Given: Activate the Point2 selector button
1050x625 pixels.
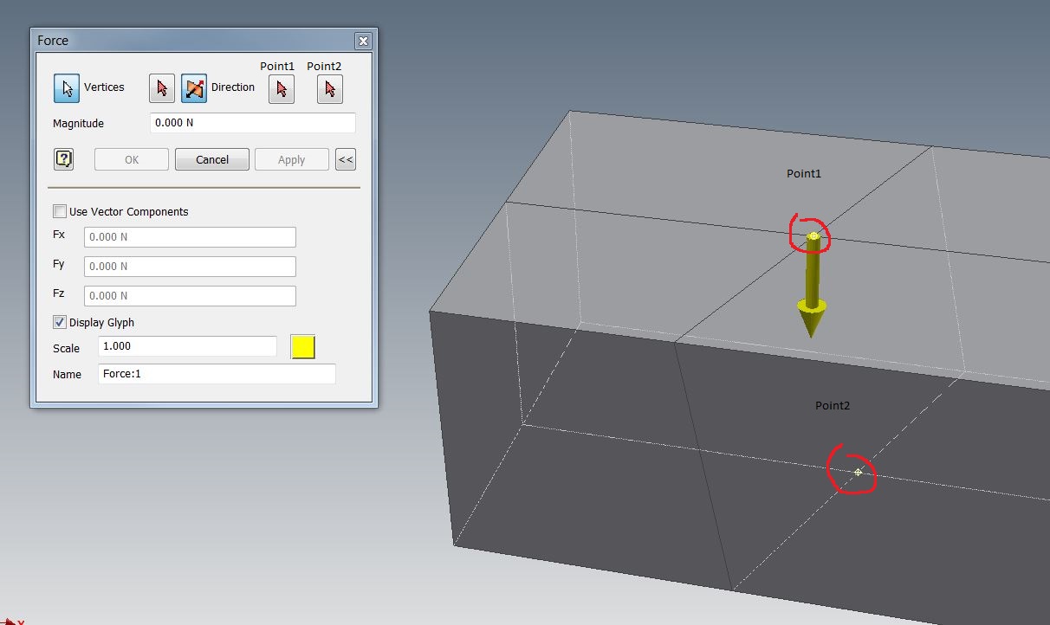Looking at the screenshot, I should (x=329, y=88).
